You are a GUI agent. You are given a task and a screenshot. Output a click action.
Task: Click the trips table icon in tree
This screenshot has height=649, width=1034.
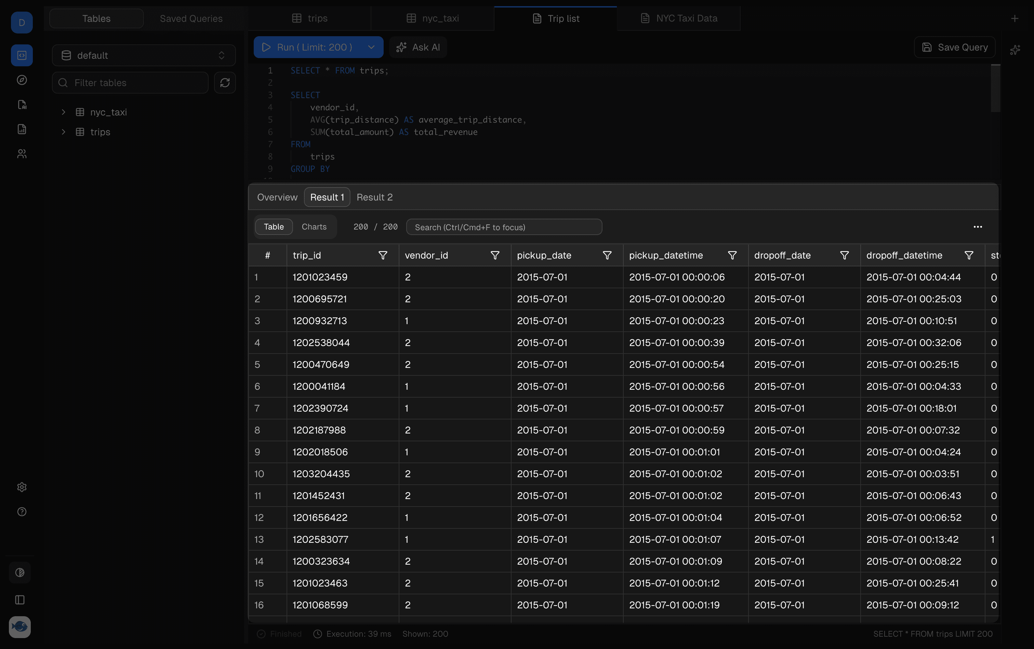point(80,132)
